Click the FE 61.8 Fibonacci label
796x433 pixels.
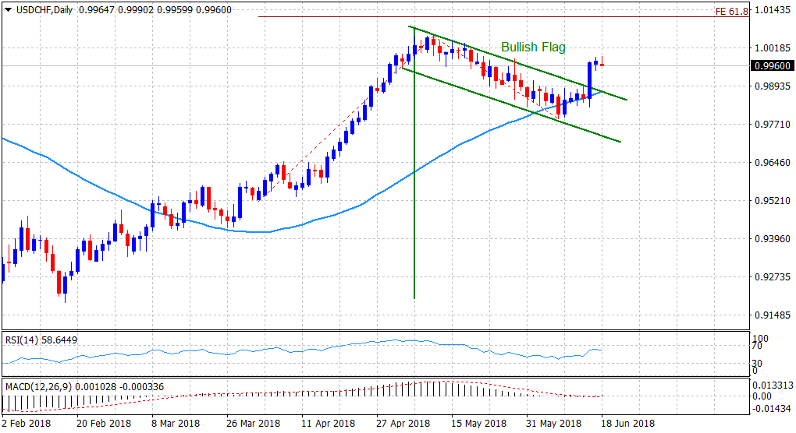pyautogui.click(x=730, y=12)
